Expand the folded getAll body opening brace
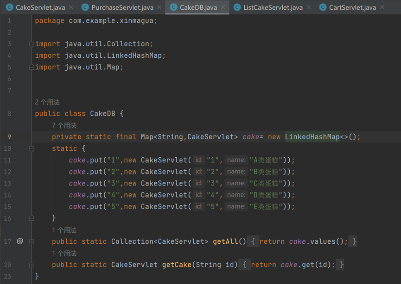The width and height of the screenshot is (401, 284). point(253,241)
